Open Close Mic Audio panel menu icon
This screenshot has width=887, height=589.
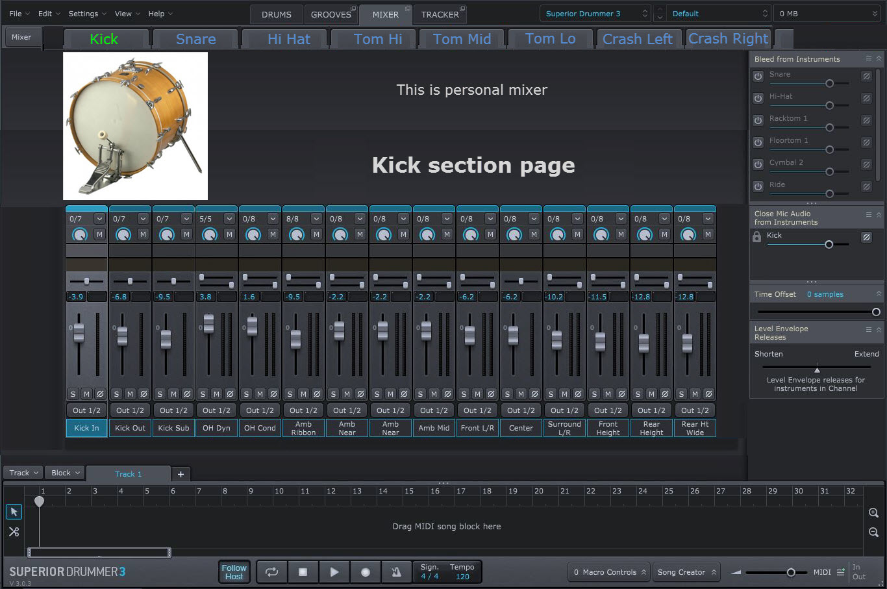[x=868, y=214]
